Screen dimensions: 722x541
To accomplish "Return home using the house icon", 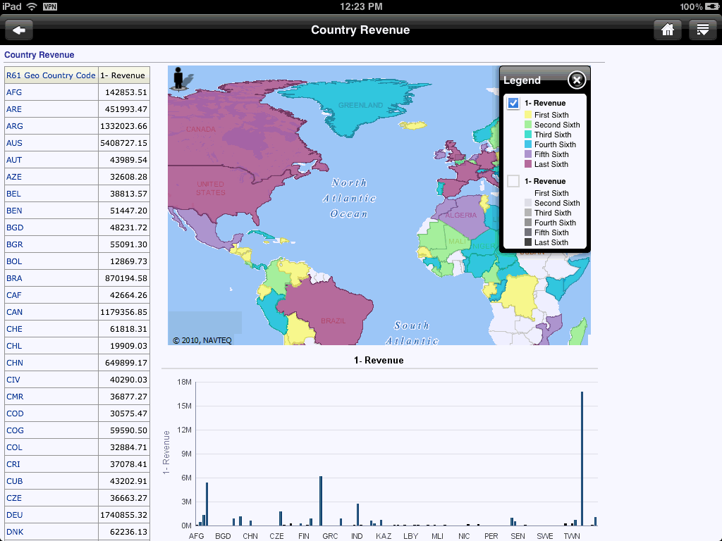I will pos(667,30).
